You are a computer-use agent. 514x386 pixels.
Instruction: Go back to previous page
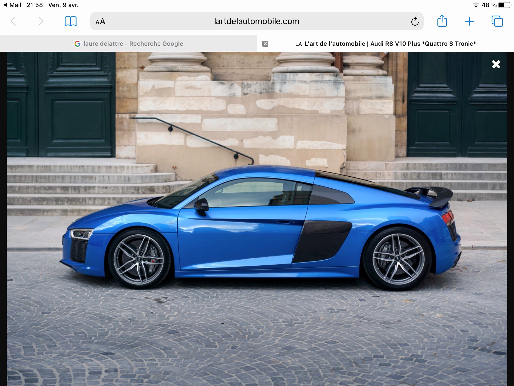click(x=14, y=21)
